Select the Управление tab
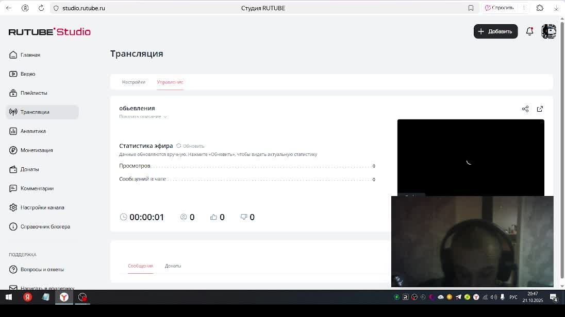This screenshot has width=565, height=317. pos(170,82)
